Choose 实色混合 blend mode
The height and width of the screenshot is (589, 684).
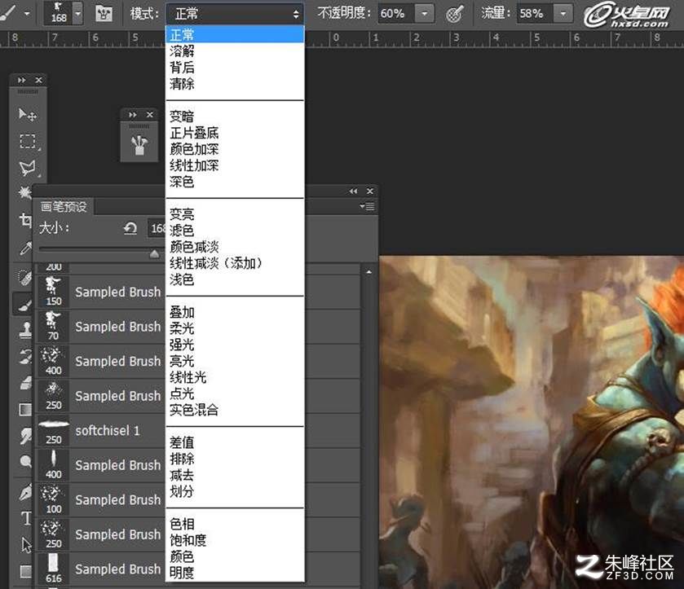point(235,410)
